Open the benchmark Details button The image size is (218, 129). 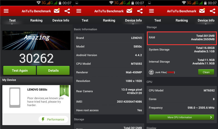(53, 70)
